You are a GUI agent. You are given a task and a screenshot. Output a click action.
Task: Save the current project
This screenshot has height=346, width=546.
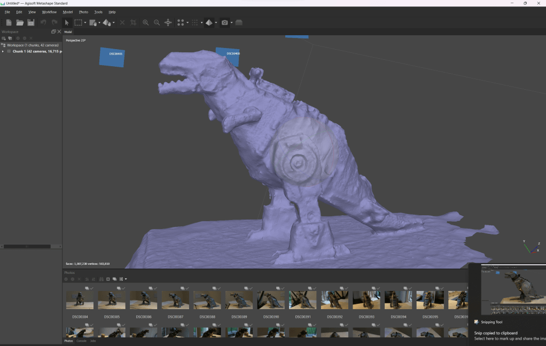coord(31,22)
